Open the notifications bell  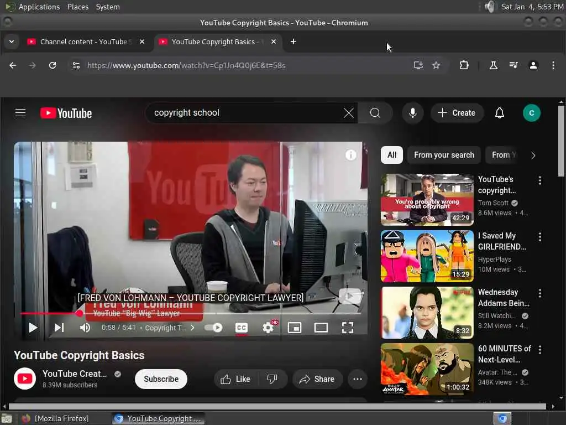[x=499, y=113]
